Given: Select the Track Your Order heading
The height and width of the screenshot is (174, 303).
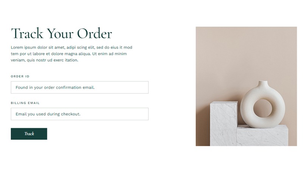Looking at the screenshot, I should tap(61, 34).
